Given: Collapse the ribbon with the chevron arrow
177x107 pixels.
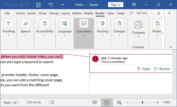Looking at the screenshot, I should click(171, 47).
